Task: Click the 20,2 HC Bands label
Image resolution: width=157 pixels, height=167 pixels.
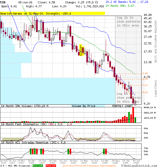Action: (x=127, y=2)
